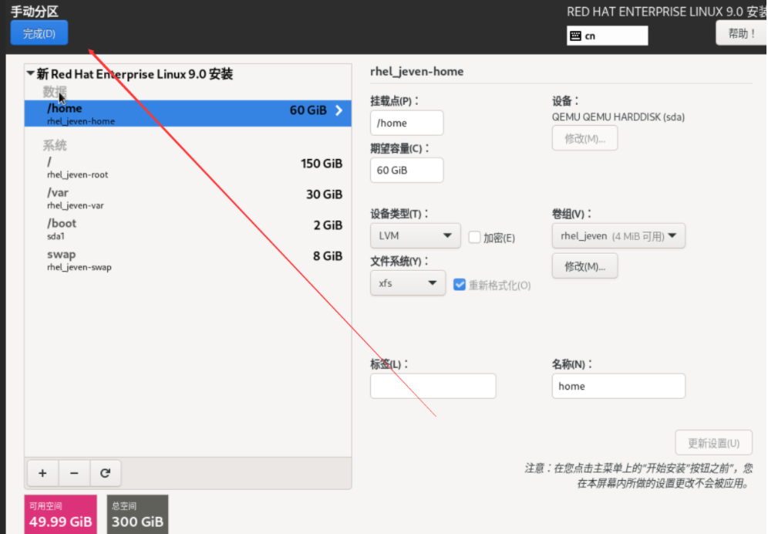Viewport: 768px width, 534px height.
Task: Open the 文件系统 xfs dropdown
Action: 407,283
